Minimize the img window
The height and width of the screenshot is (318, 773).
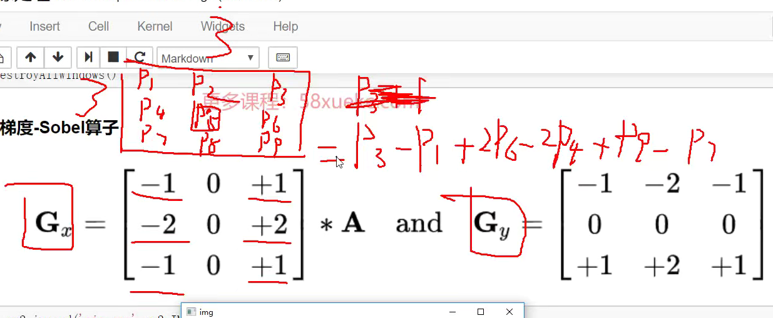[x=453, y=312]
